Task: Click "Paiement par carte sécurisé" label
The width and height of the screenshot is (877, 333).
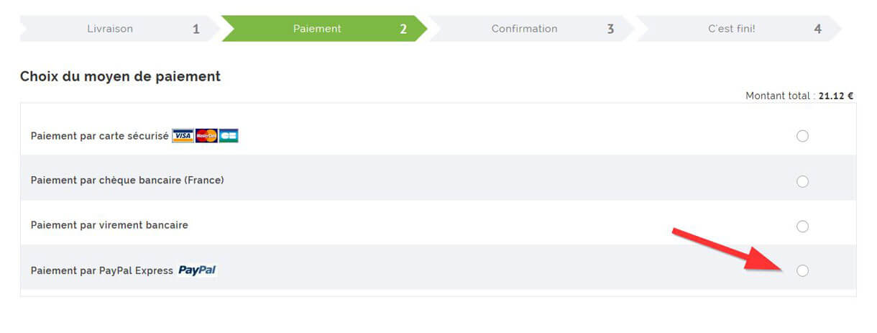Action: (99, 136)
